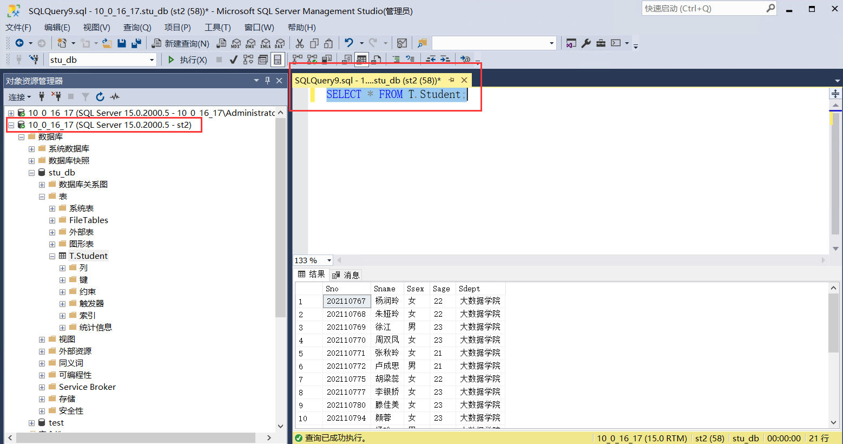Click the Object Explorer connect plug icon

tap(42, 97)
